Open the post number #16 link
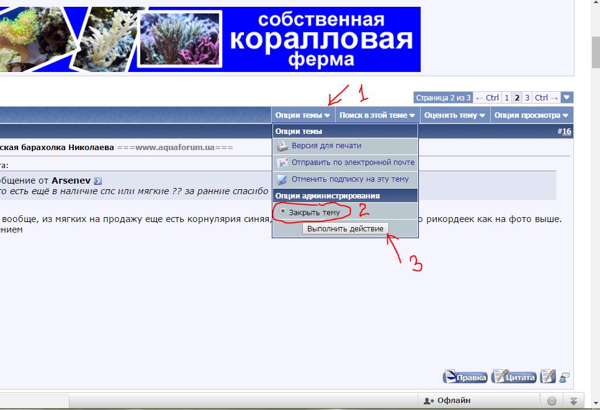This screenshot has width=600, height=410. 566,131
